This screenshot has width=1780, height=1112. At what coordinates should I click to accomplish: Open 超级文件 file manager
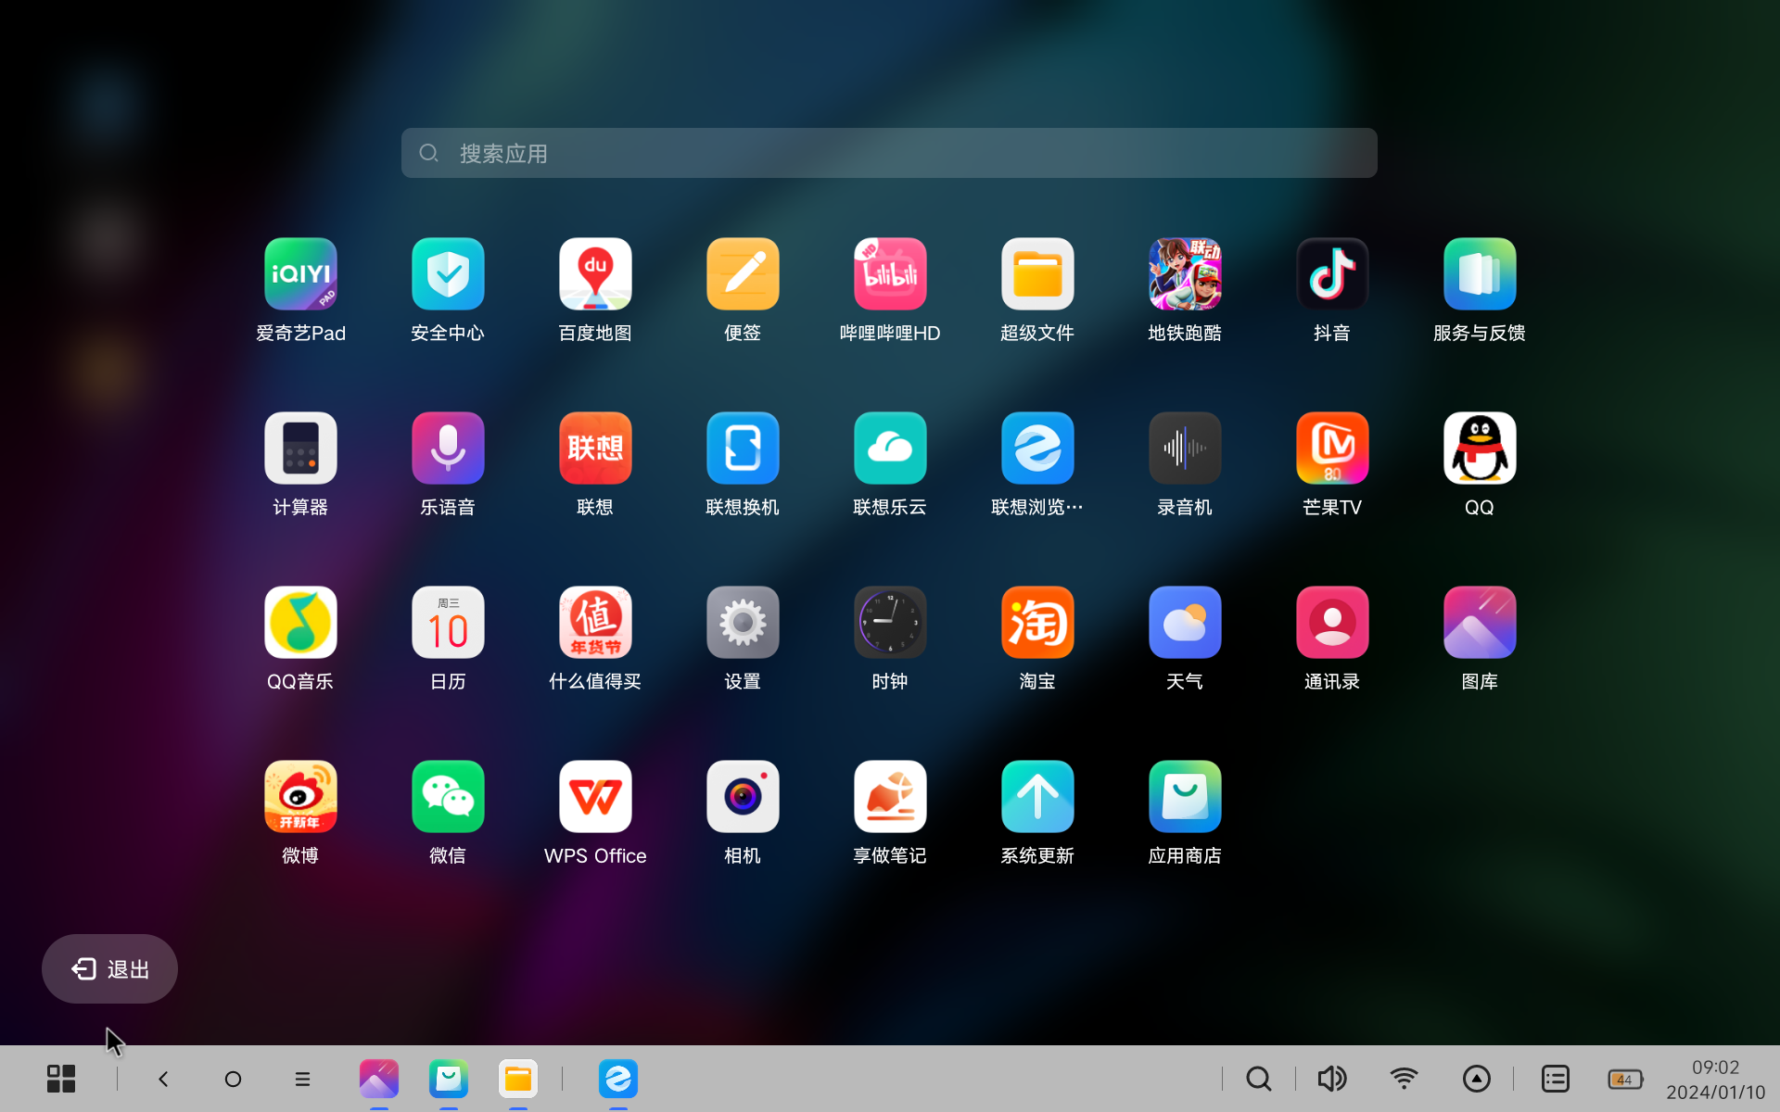(1037, 274)
